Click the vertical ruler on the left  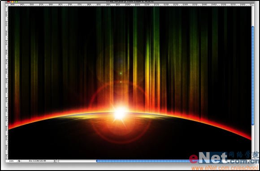7,83
